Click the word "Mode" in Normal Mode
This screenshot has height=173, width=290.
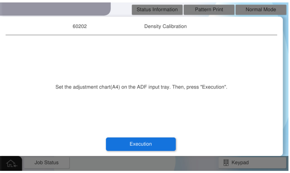(270, 10)
